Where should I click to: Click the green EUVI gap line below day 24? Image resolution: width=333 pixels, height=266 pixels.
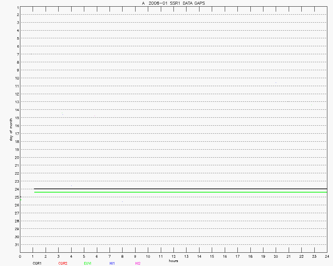click(180, 192)
